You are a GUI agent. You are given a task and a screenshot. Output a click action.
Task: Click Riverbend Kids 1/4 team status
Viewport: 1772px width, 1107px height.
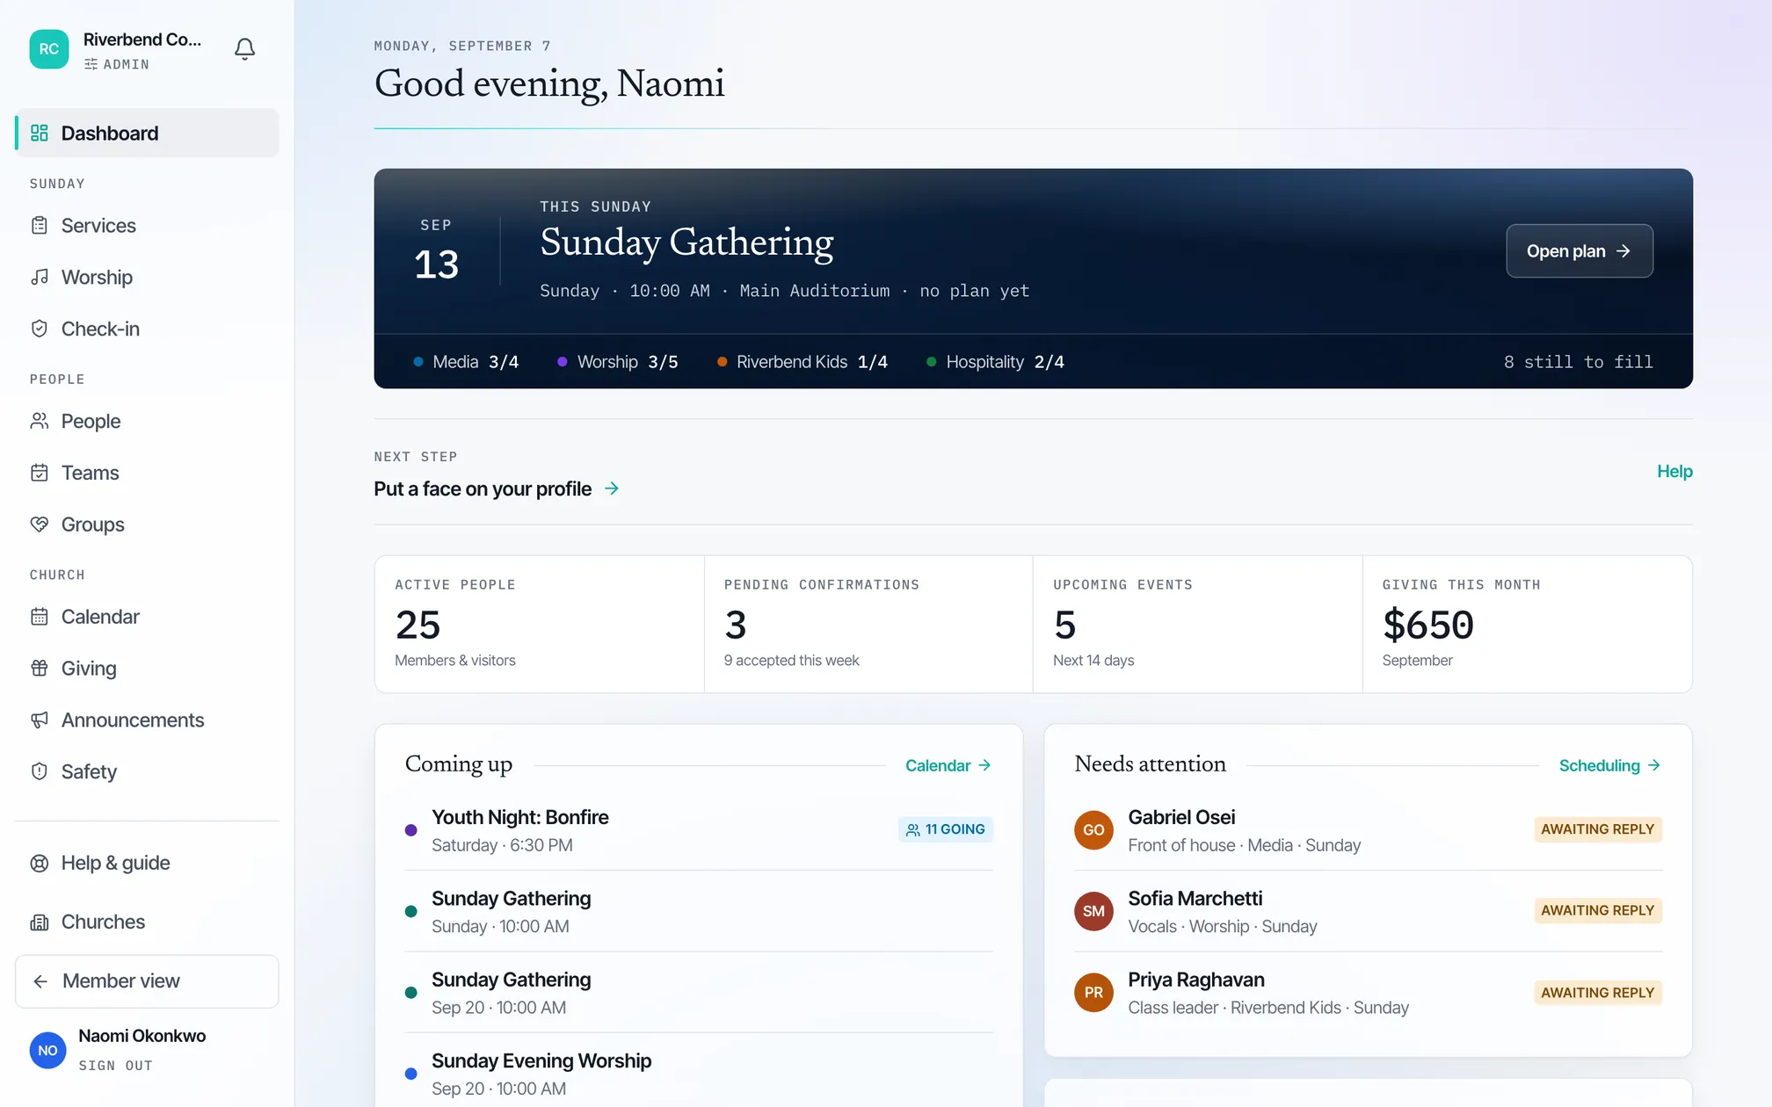click(802, 362)
